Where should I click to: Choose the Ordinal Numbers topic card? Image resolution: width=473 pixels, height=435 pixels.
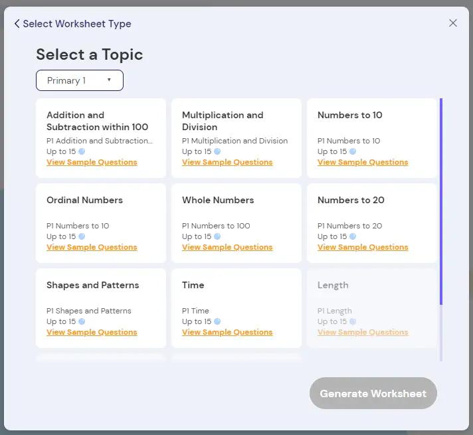(x=101, y=223)
